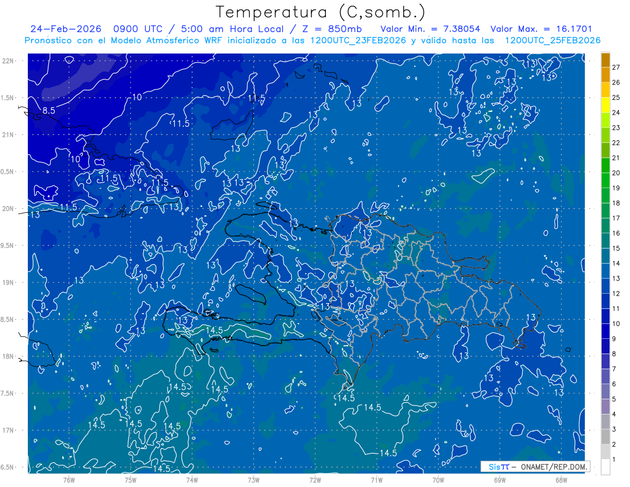Click the '71W' longitude axis label
The width and height of the screenshot is (630, 487).
point(376,480)
